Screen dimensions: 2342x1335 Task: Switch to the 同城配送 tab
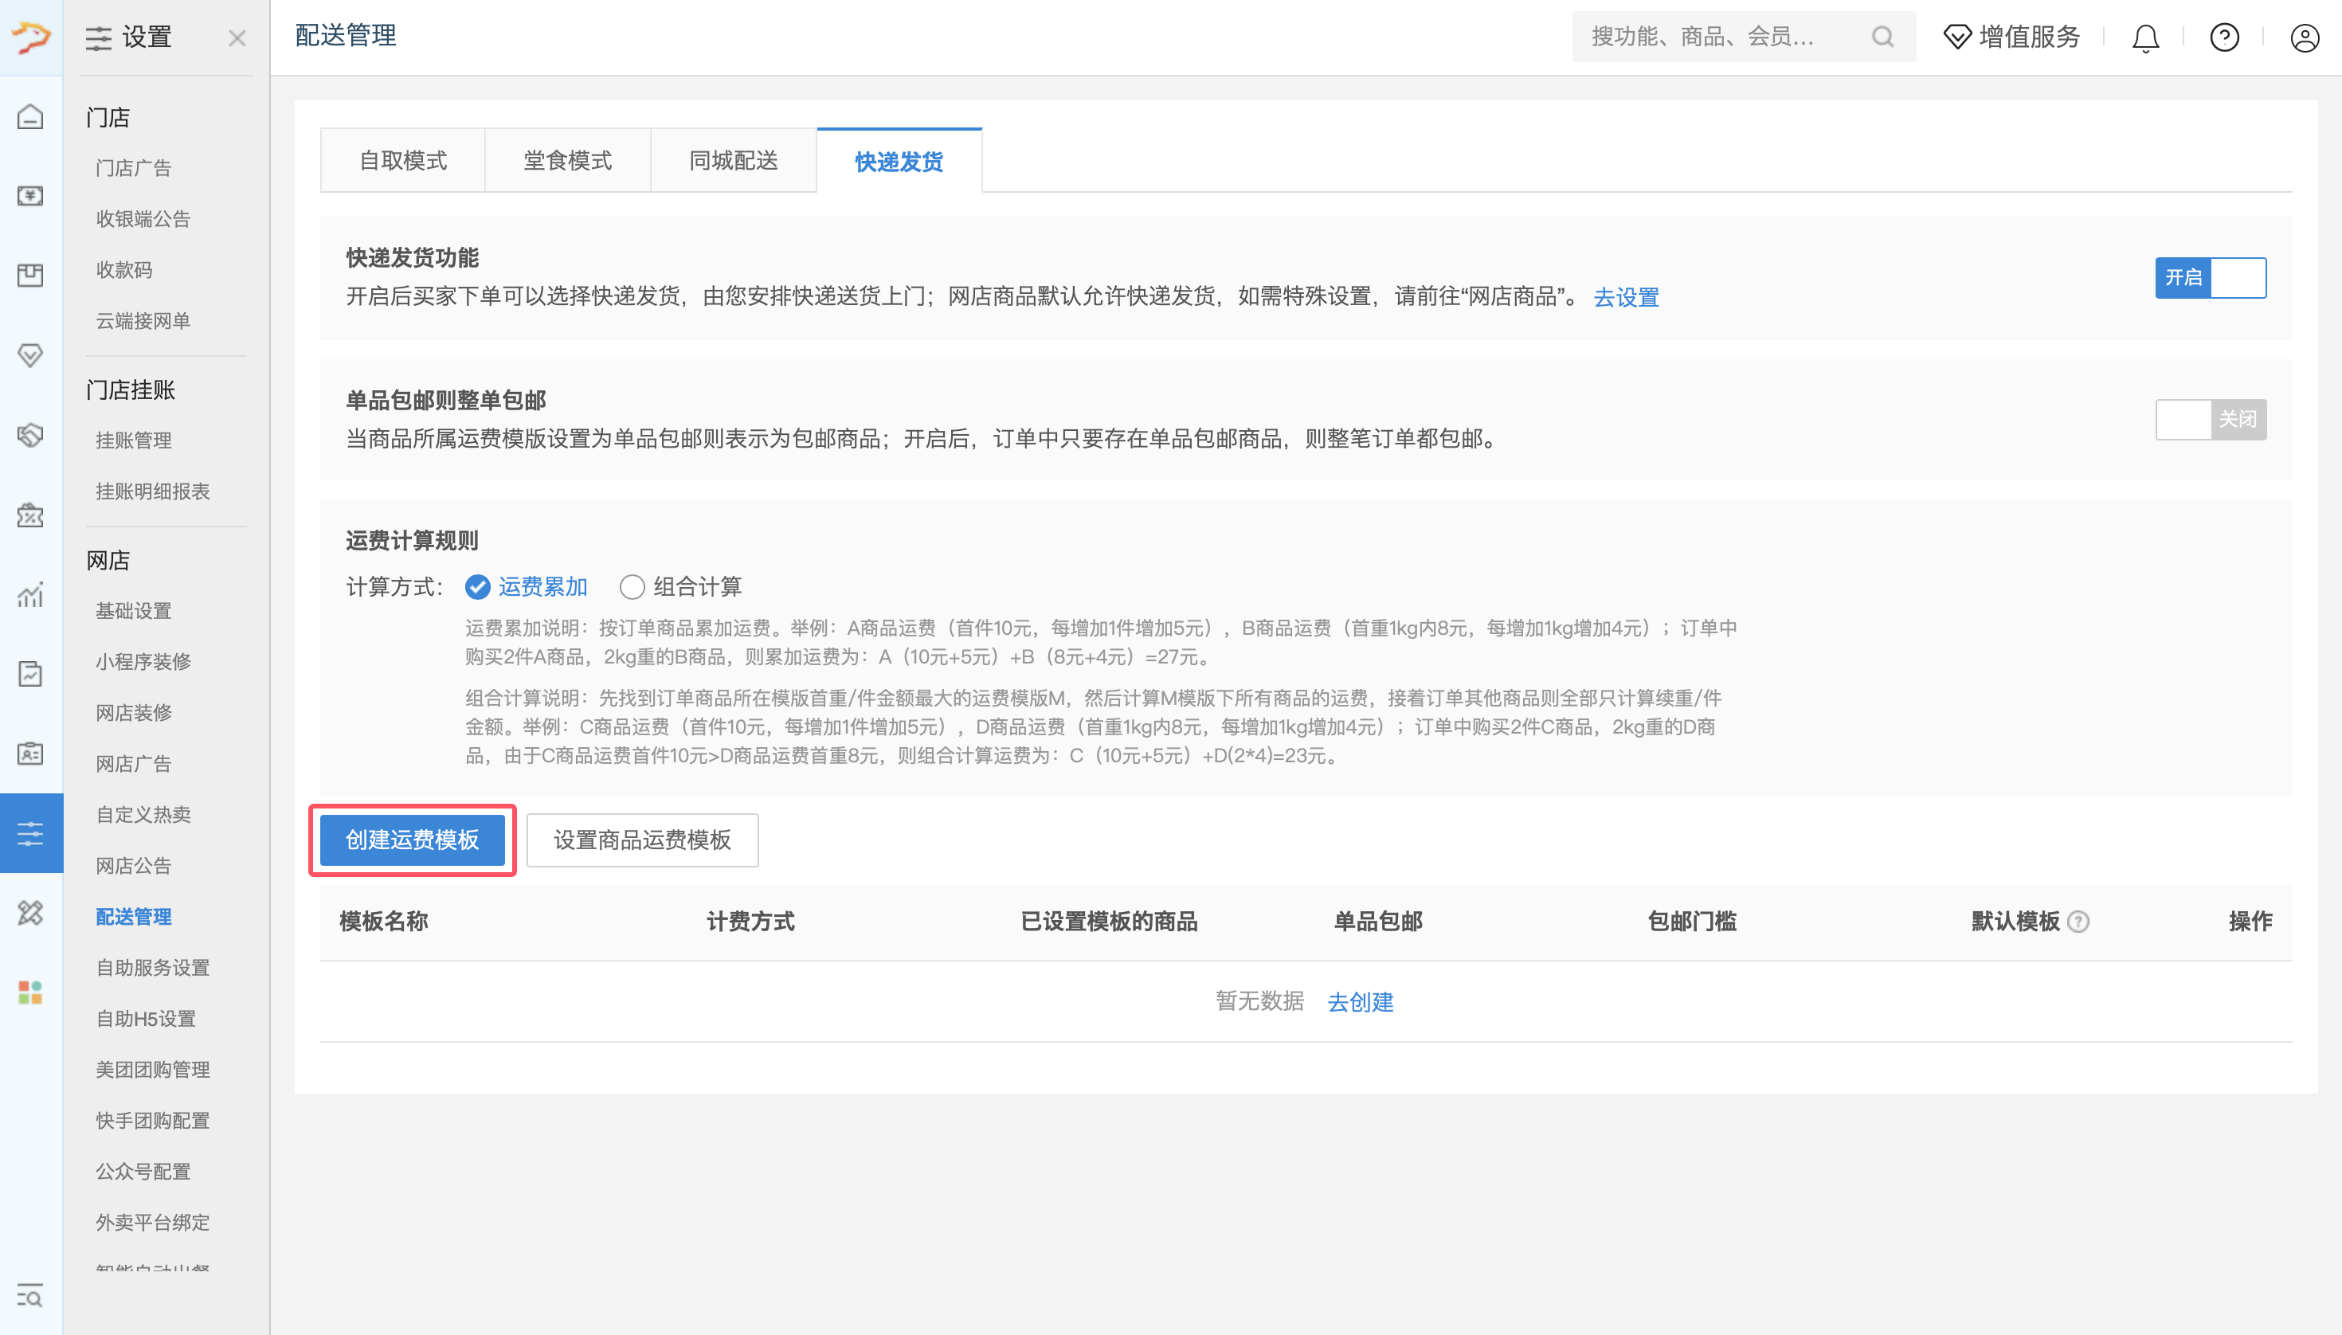click(x=733, y=160)
